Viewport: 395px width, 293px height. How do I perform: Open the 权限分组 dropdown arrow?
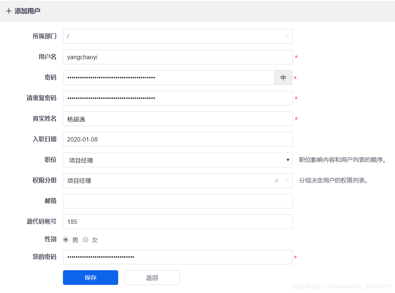click(x=287, y=181)
